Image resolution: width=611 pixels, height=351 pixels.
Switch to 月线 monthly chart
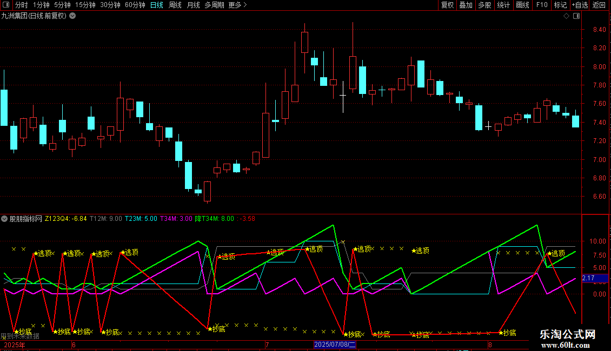[193, 5]
